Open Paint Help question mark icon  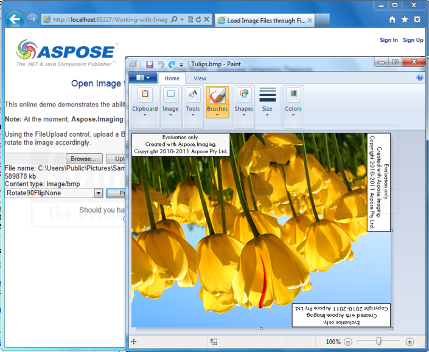[420, 78]
